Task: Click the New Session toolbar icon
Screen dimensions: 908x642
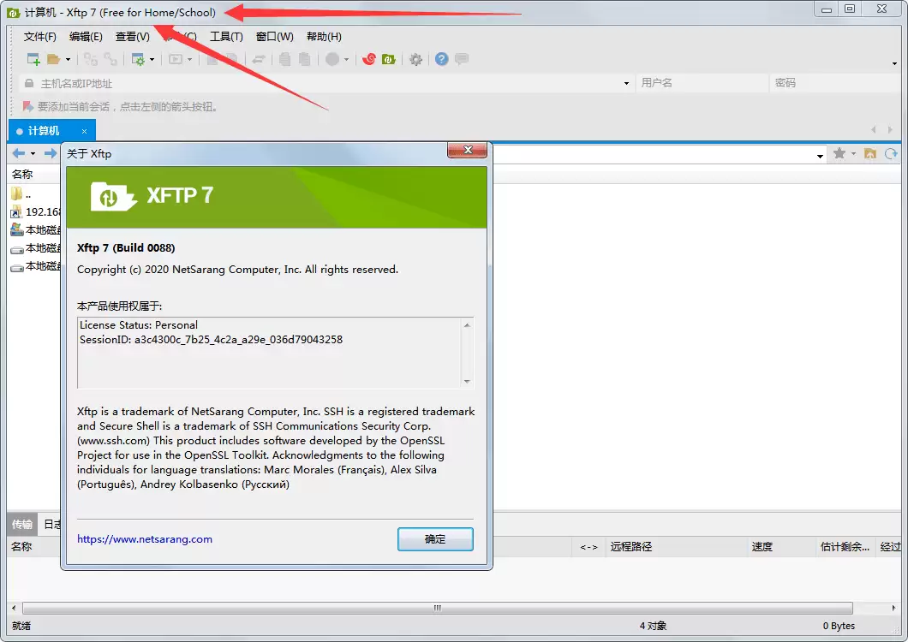Action: [33, 59]
